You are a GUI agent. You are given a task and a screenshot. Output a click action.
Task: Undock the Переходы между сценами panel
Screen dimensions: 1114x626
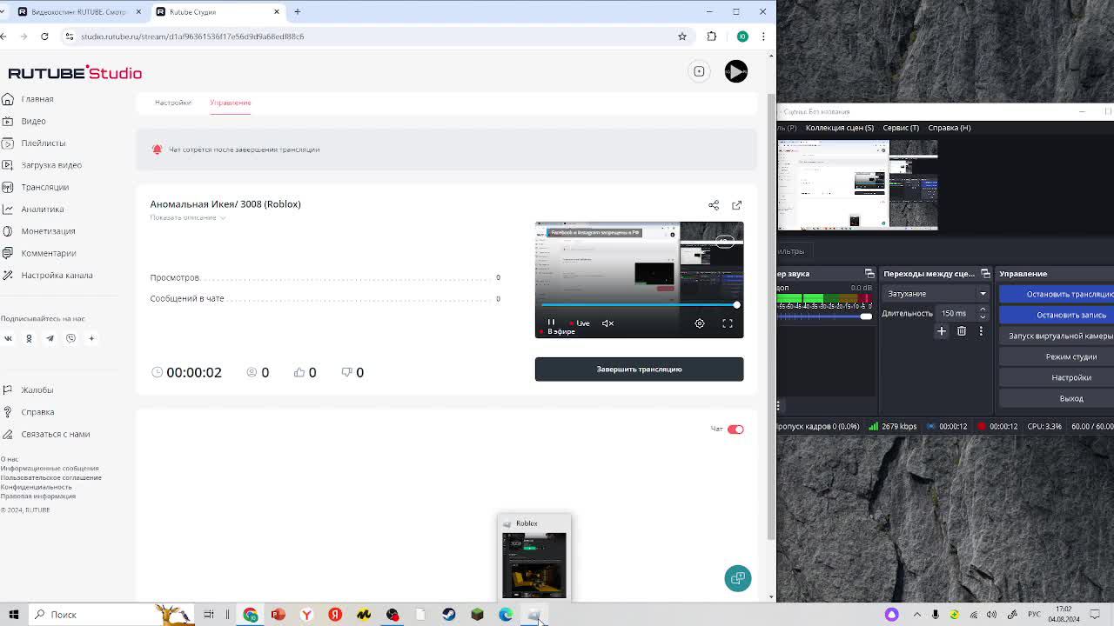pos(985,274)
